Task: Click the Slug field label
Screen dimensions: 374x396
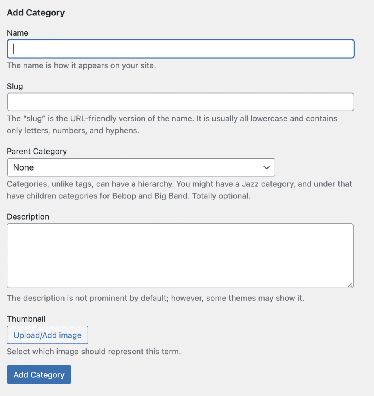Action: [x=15, y=86]
